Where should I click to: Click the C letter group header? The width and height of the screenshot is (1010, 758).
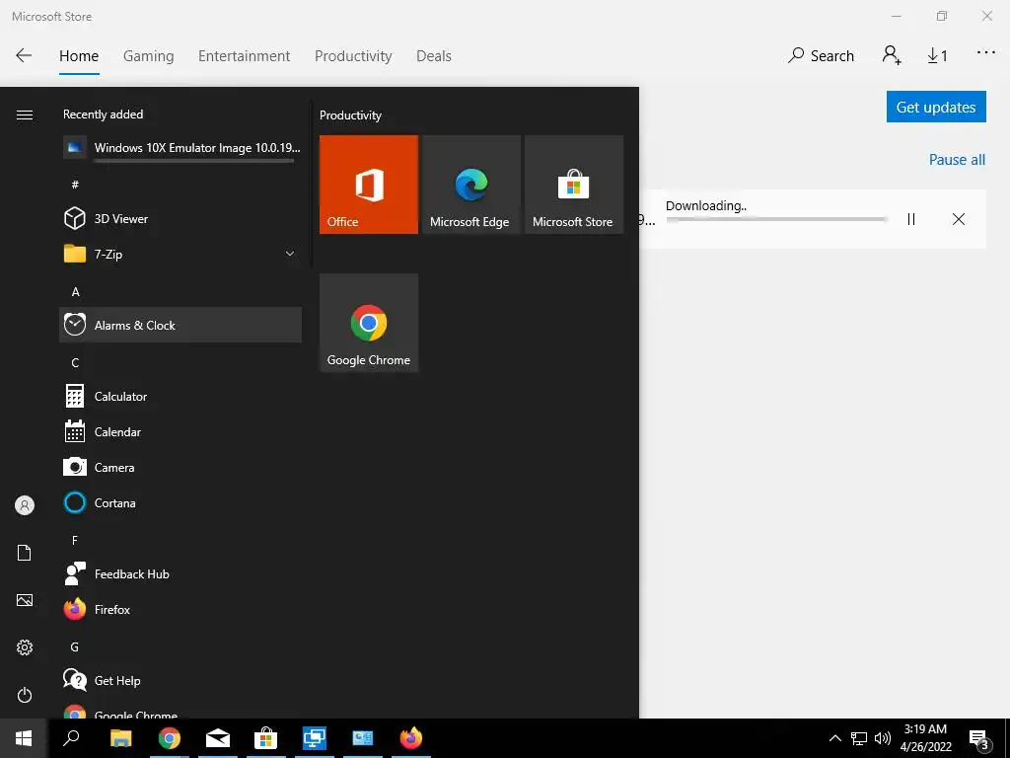(75, 362)
